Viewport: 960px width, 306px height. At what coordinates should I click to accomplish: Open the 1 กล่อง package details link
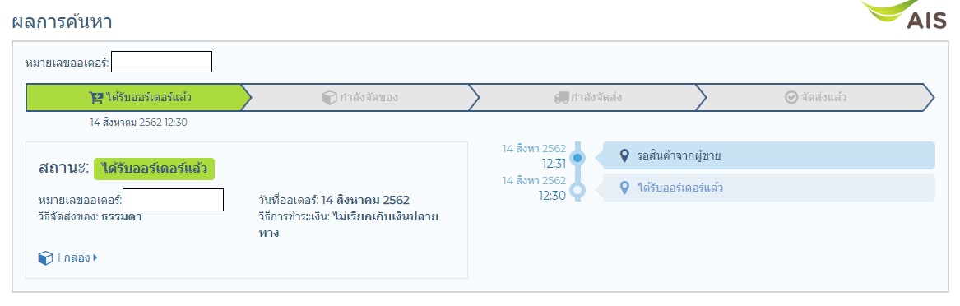(68, 258)
